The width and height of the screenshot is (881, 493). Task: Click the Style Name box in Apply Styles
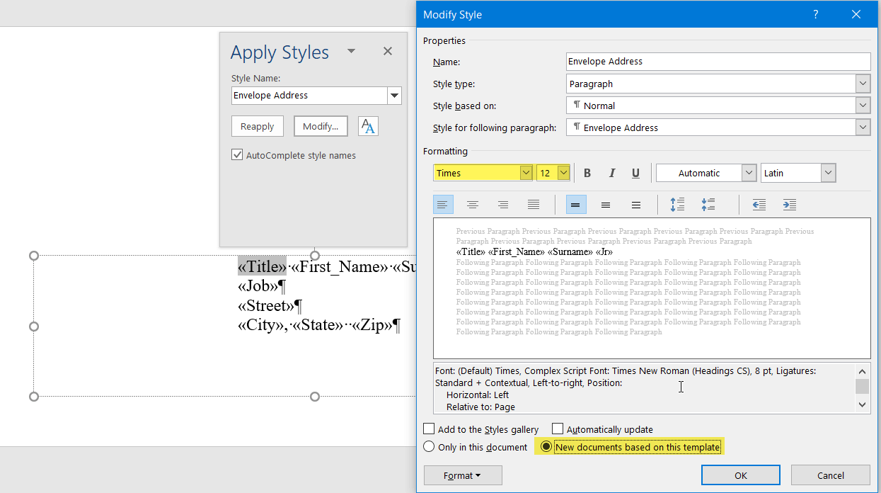[309, 96]
